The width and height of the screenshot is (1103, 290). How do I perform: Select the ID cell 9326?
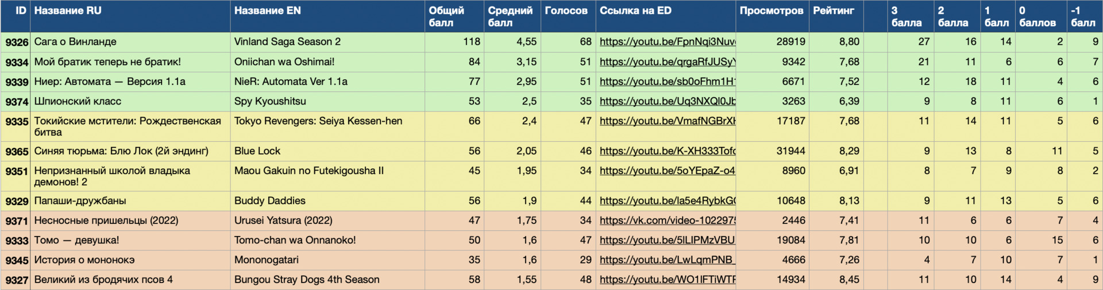pos(16,42)
